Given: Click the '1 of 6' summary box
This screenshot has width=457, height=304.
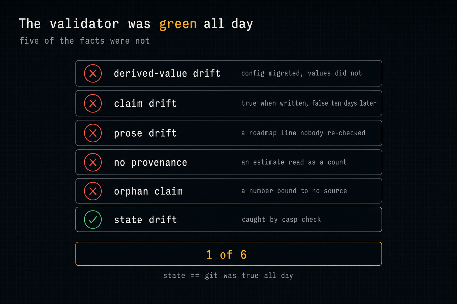Looking at the screenshot, I should [x=228, y=254].
